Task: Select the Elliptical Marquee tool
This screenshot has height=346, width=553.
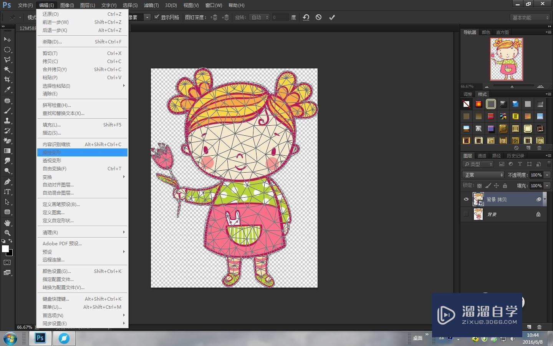Action: 7,50
